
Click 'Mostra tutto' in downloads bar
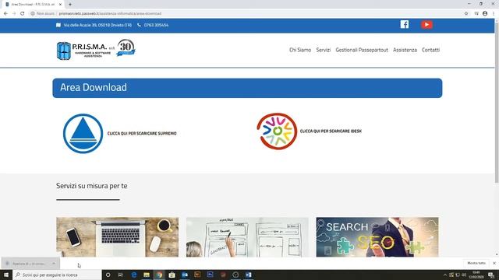[x=476, y=263]
